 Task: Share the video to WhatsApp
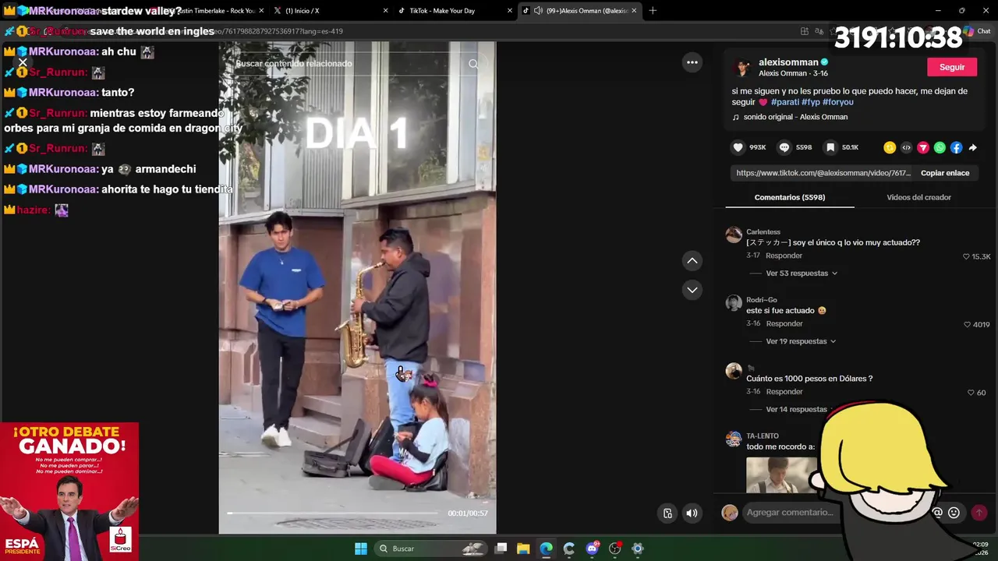[940, 147]
